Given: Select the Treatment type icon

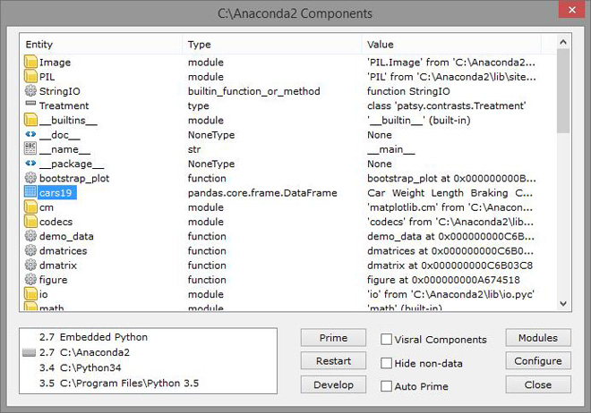Looking at the screenshot, I should [x=30, y=105].
